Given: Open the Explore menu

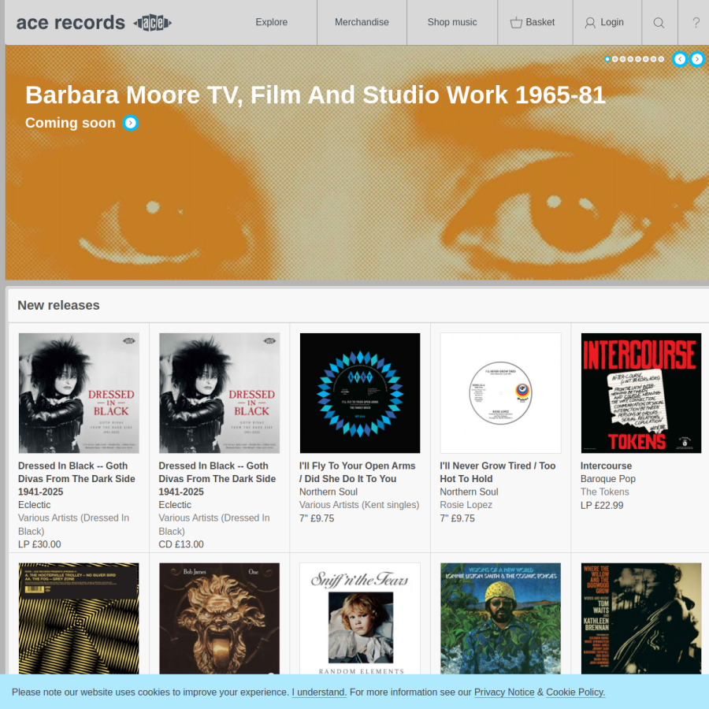Looking at the screenshot, I should coord(271,22).
